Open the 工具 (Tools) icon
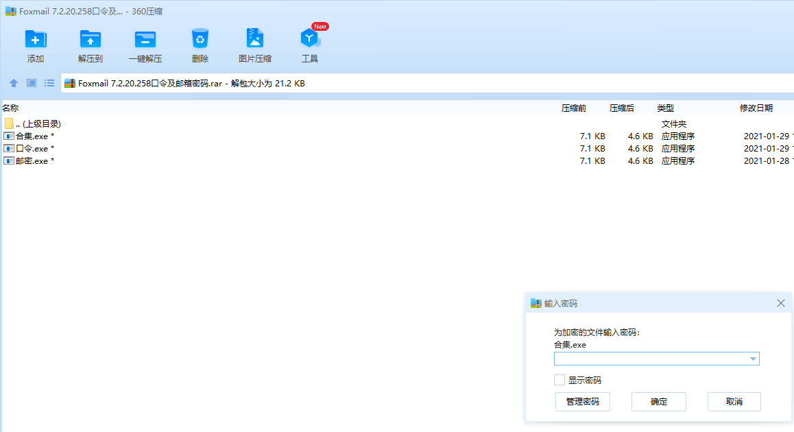 (309, 38)
